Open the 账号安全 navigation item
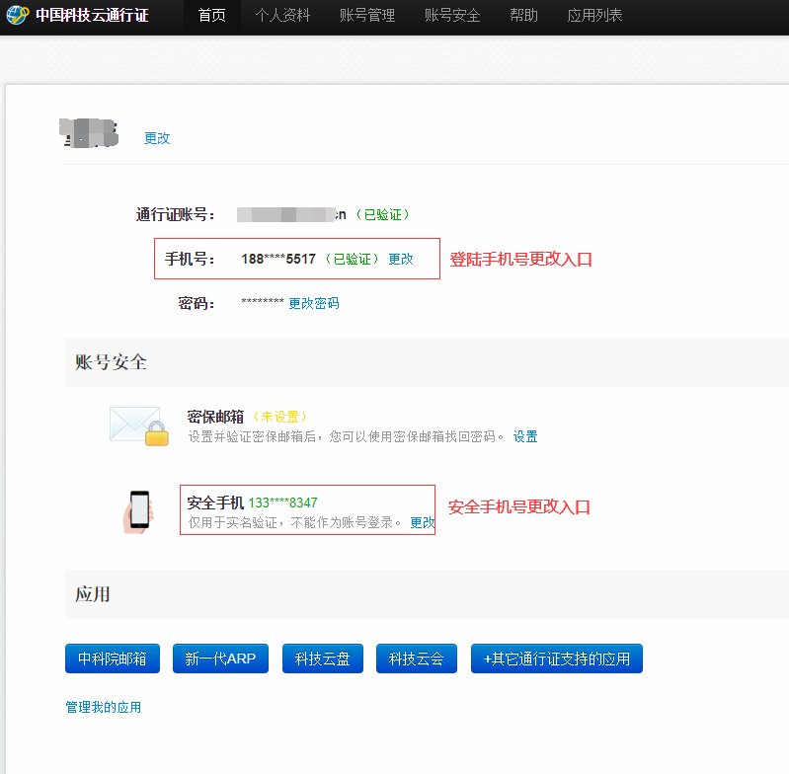 click(x=451, y=16)
